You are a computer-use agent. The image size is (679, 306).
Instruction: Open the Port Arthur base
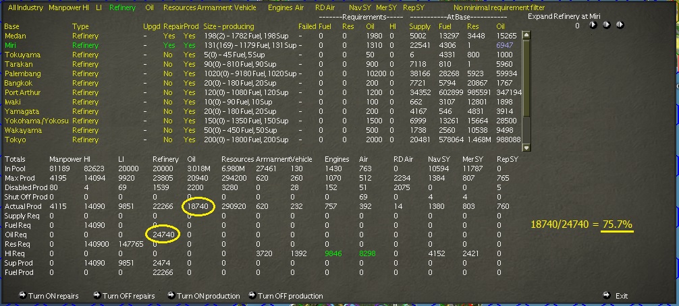tap(22, 92)
